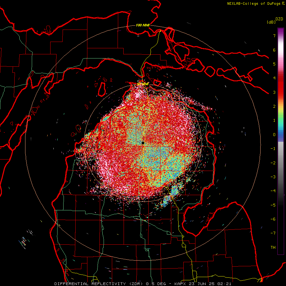
Task: Click the 1 dB value on the scale
Action: [x=274, y=120]
